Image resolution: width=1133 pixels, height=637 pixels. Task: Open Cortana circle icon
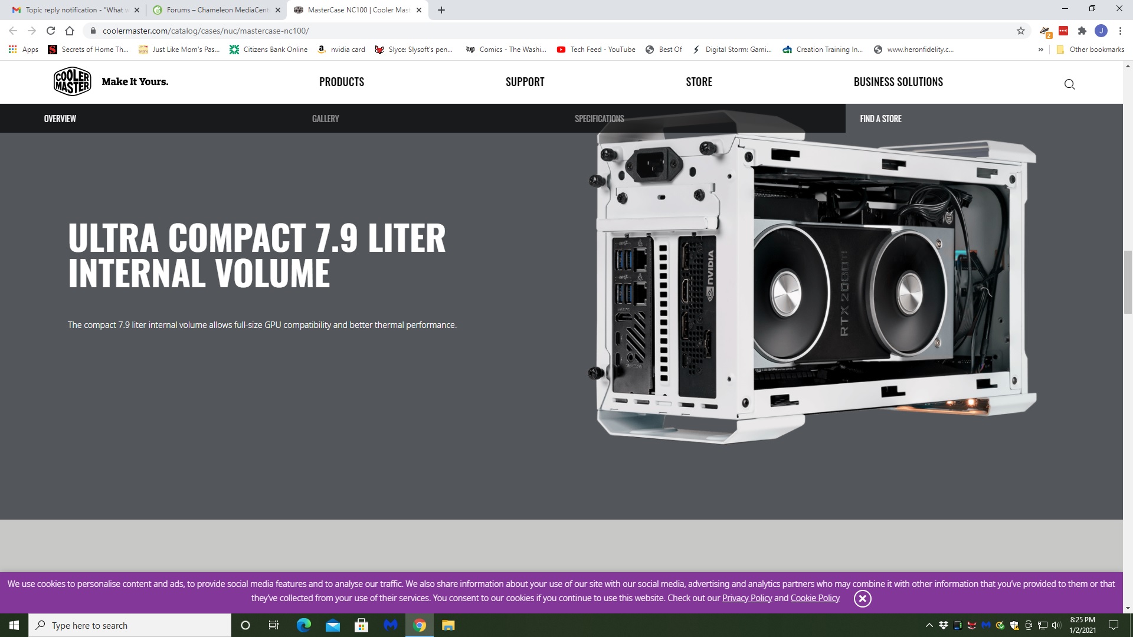(245, 625)
